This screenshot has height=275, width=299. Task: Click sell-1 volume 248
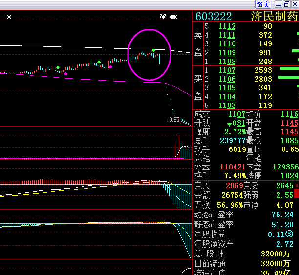pos(265,61)
